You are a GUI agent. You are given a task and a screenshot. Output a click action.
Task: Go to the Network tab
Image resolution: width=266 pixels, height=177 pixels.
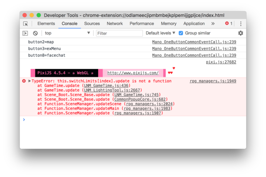[x=115, y=24]
